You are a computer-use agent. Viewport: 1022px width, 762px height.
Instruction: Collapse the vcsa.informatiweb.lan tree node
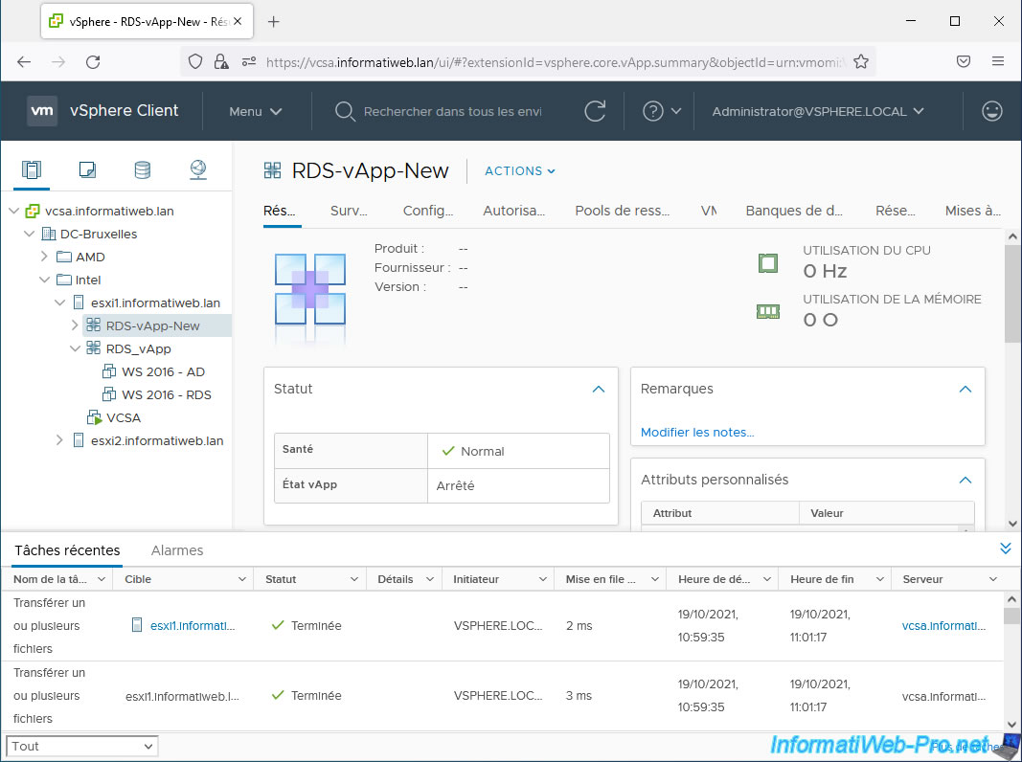pos(13,211)
